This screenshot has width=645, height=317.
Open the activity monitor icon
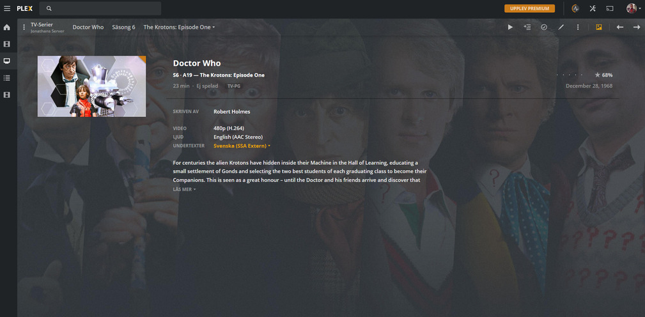[575, 8]
